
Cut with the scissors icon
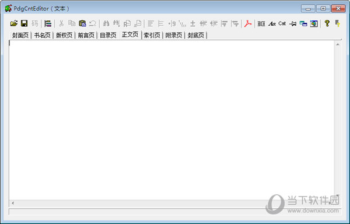tap(61, 23)
